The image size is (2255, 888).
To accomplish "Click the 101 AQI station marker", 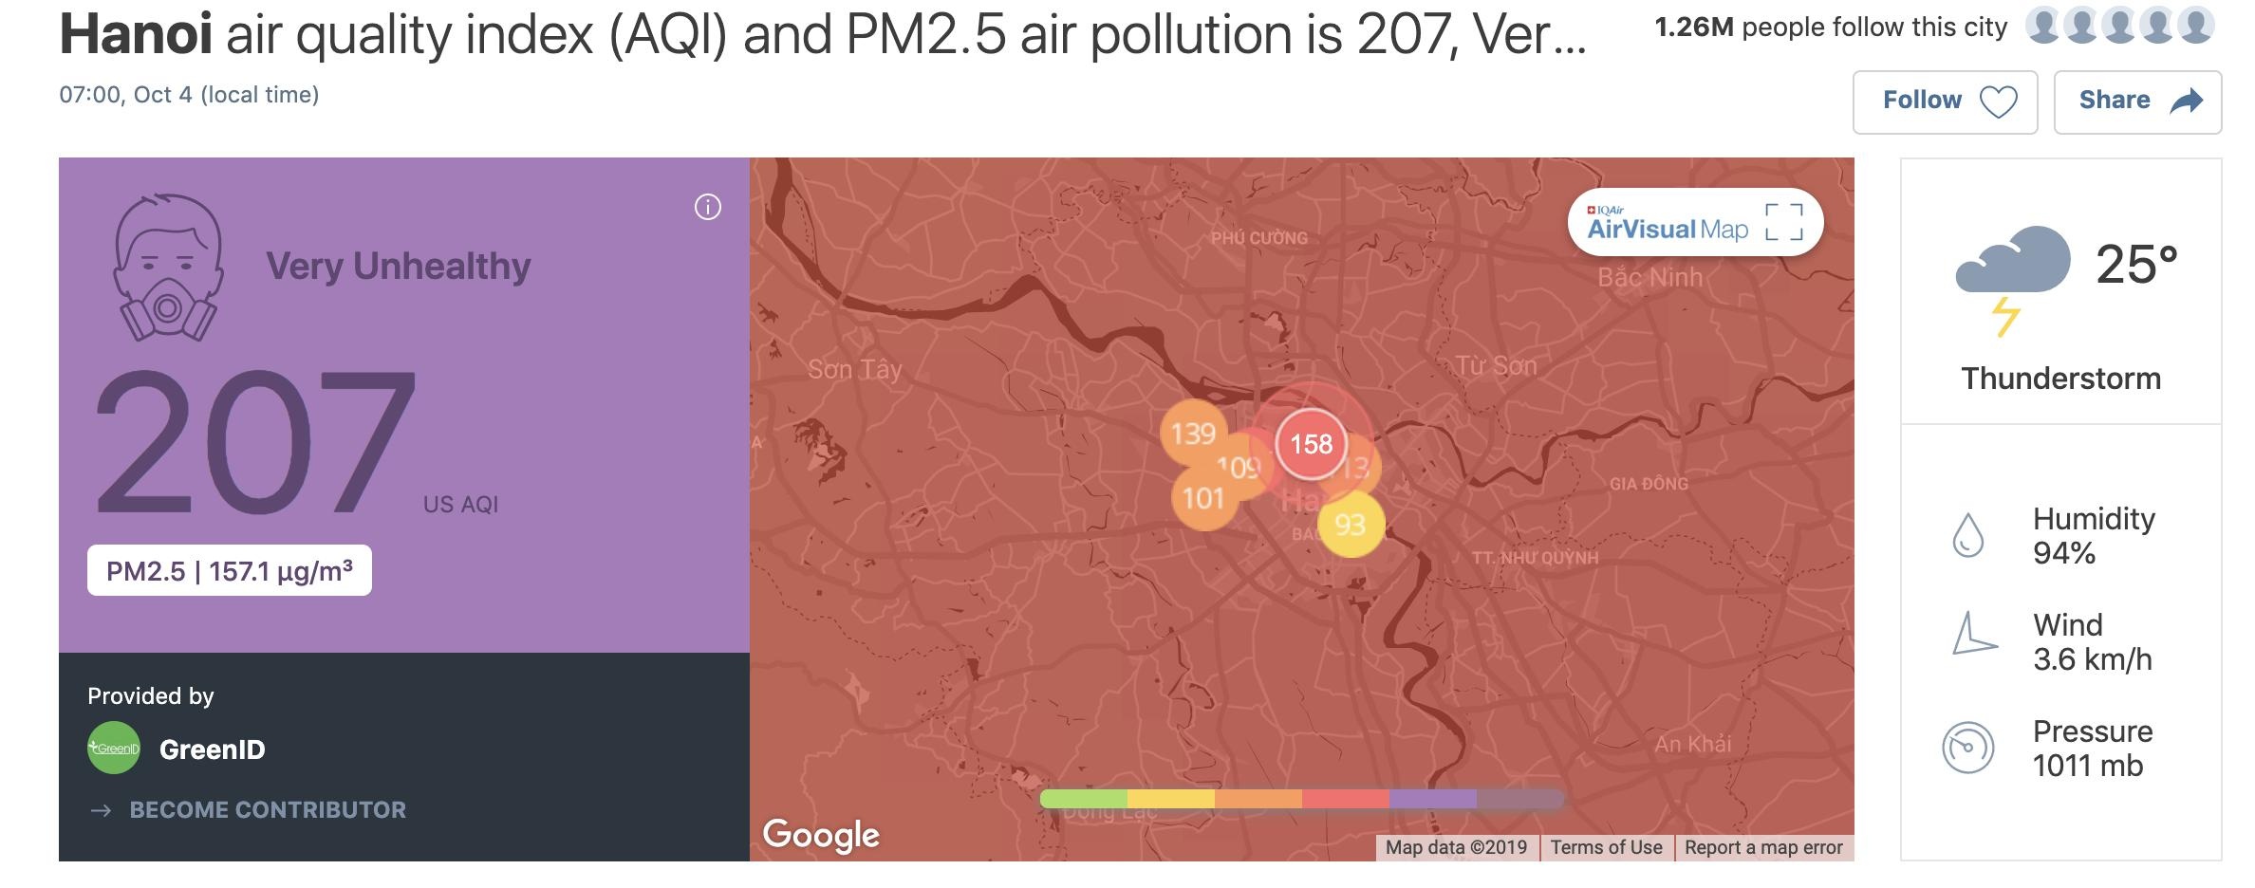I will point(1202,498).
